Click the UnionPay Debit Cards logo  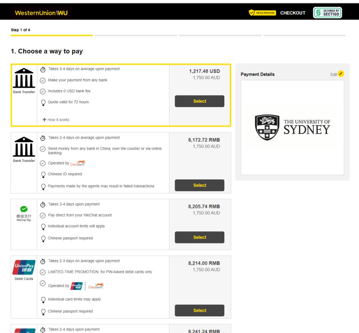24,267
